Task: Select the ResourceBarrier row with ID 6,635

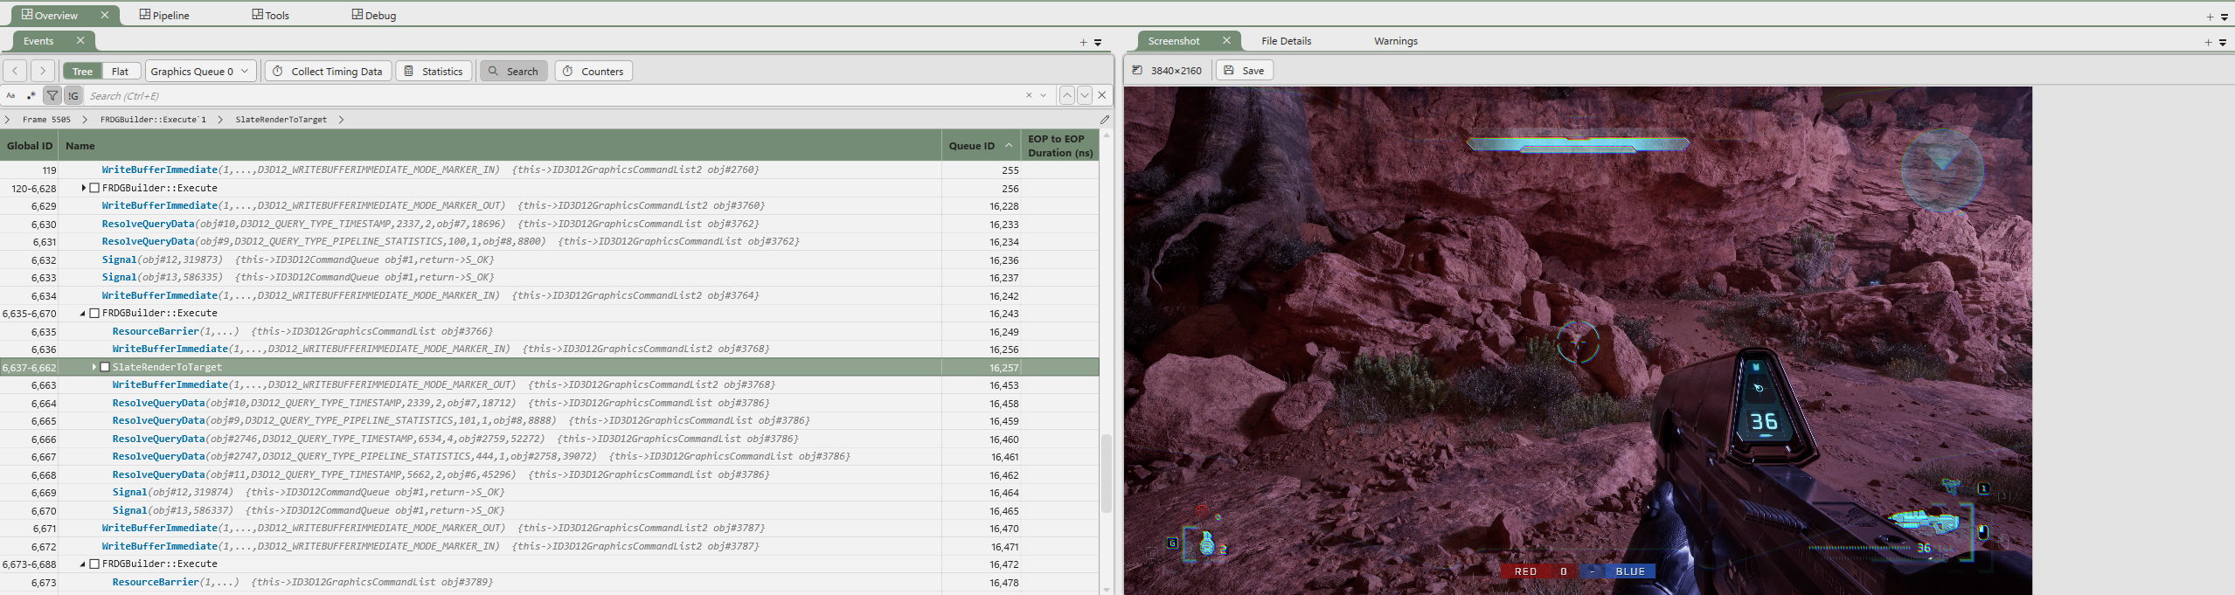Action: [x=549, y=331]
